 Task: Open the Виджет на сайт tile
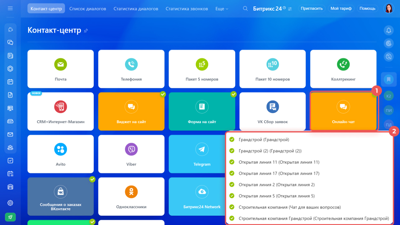click(131, 112)
